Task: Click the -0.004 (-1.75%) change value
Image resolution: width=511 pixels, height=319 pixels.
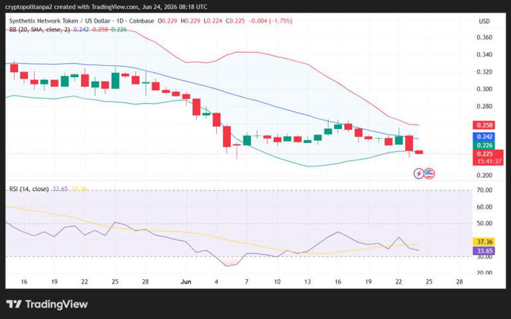Action: pos(270,21)
